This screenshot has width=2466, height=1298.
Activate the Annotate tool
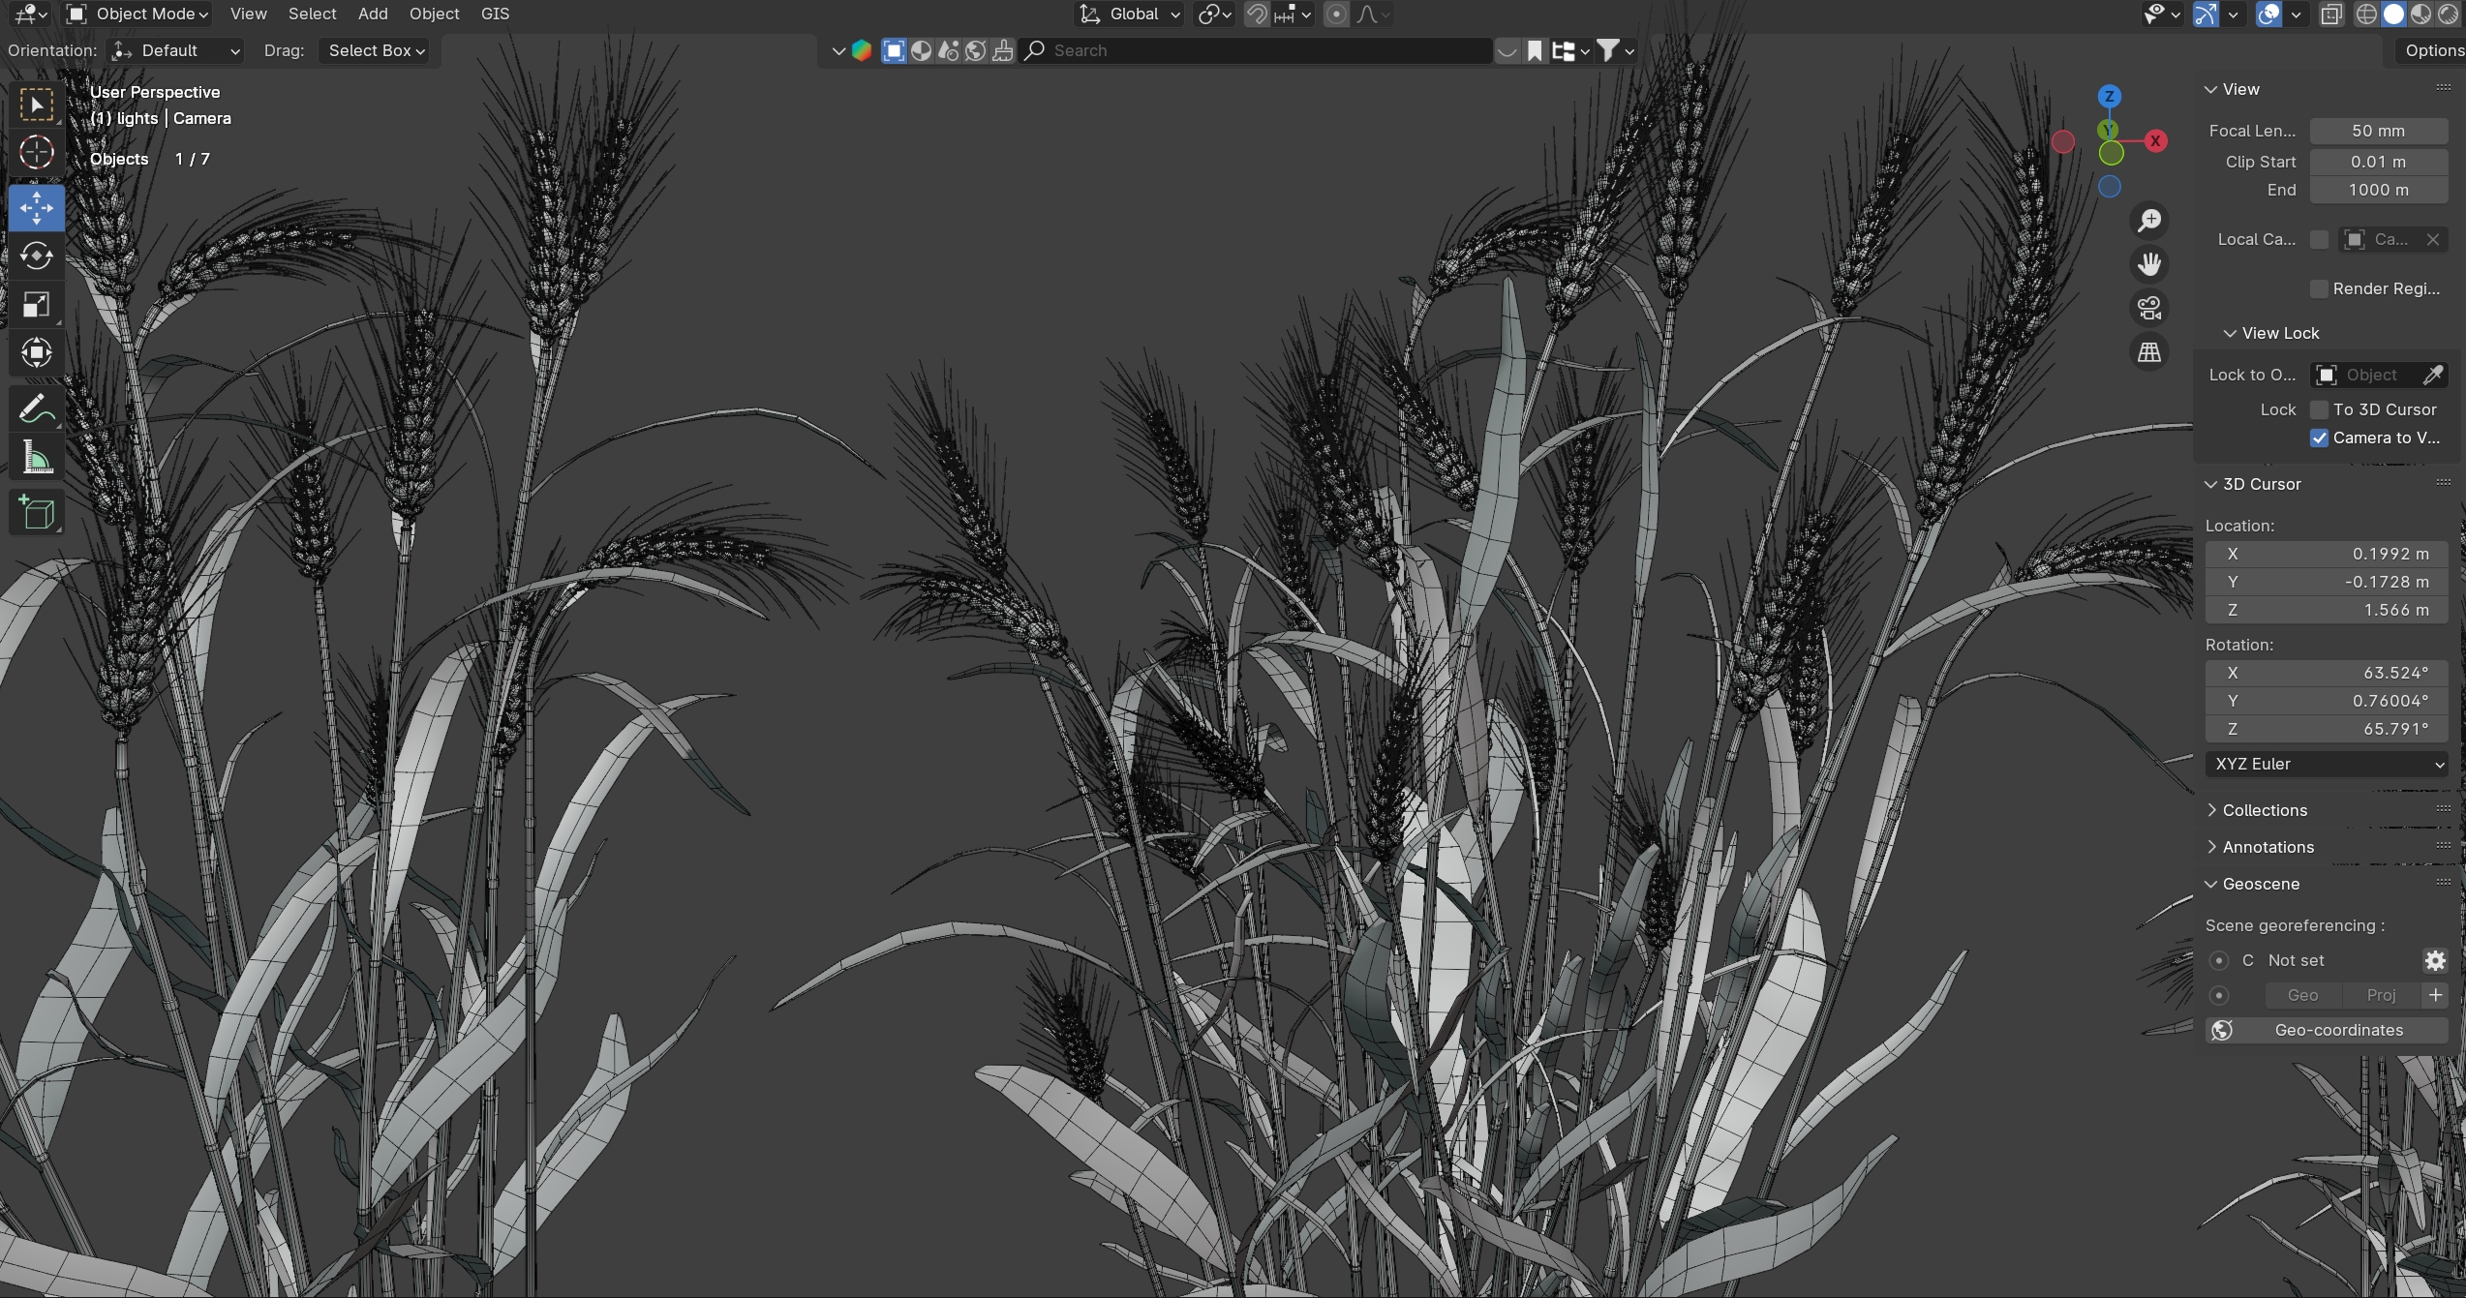pyautogui.click(x=37, y=409)
